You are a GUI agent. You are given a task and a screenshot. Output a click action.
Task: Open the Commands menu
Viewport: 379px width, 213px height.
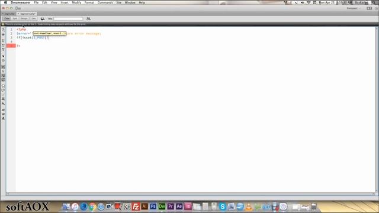[105, 2]
